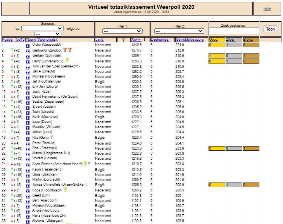
Task: Click the blue detail icon next to Victor (Varsseveld)
Action: click(x=28, y=46)
